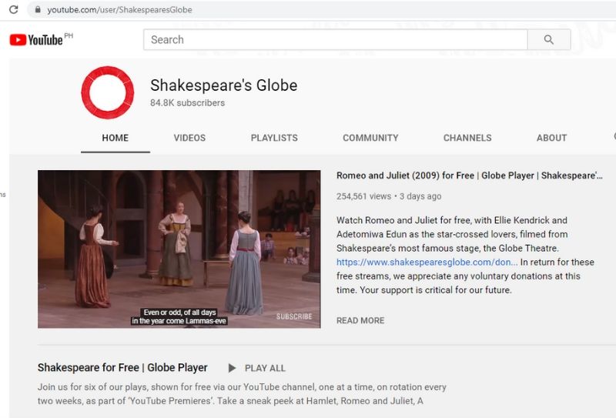Viewport: 616px width, 418px height.
Task: Open Shakespeare for Free | Globe Player playlist
Action: click(x=122, y=368)
